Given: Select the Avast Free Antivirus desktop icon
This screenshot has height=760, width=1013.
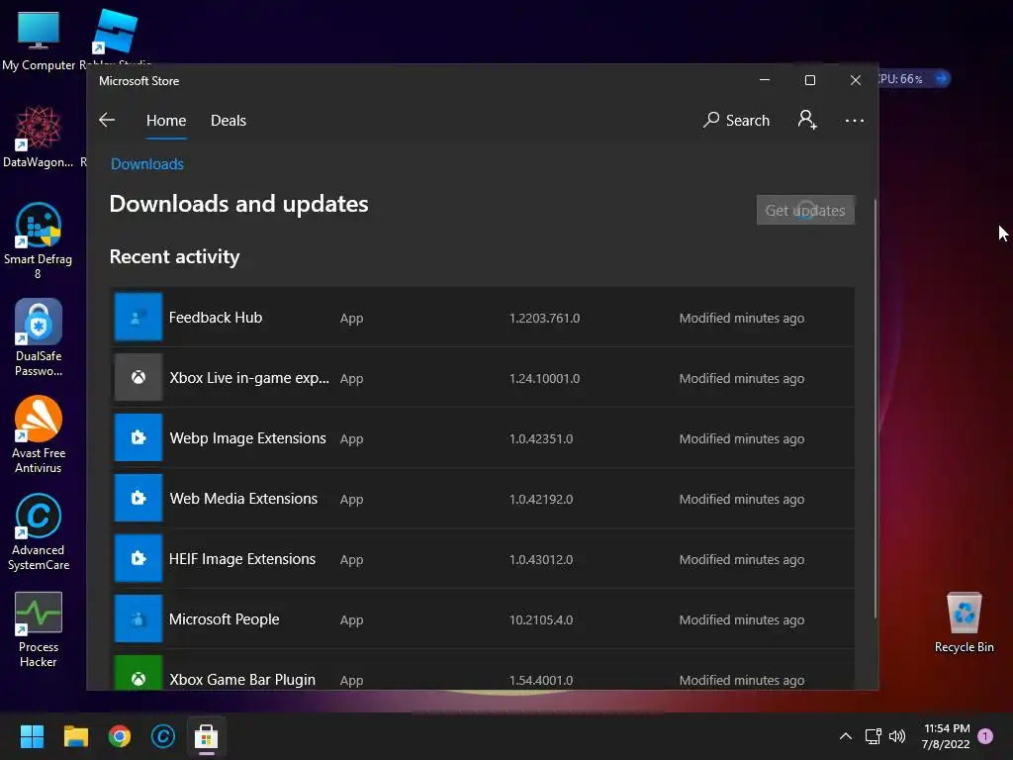Looking at the screenshot, I should point(39,434).
